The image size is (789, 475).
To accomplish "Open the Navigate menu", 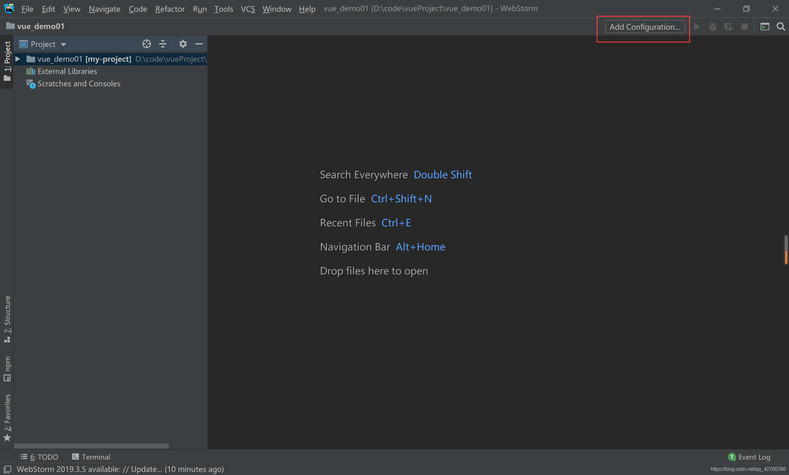I will (104, 9).
